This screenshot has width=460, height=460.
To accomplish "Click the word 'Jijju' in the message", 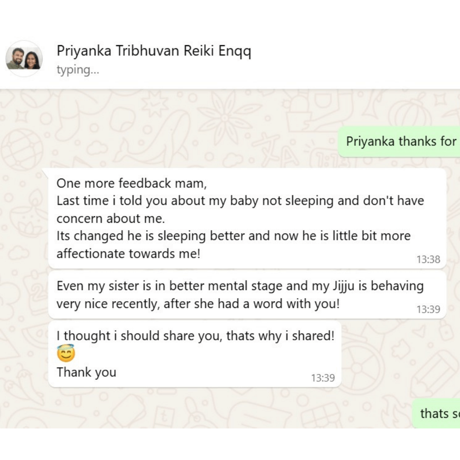I will click(342, 286).
